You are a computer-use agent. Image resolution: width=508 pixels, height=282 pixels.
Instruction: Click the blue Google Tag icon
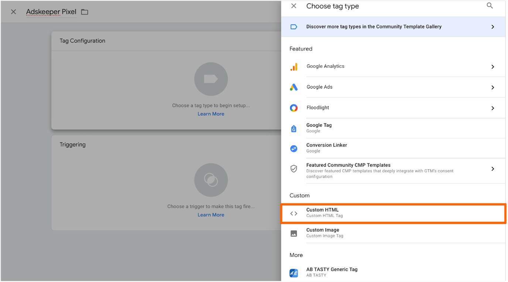[x=294, y=128]
